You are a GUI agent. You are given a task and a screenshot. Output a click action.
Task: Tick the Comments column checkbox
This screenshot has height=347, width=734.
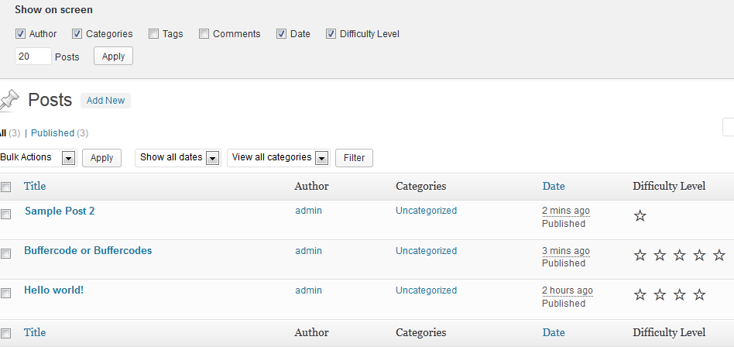pos(204,34)
